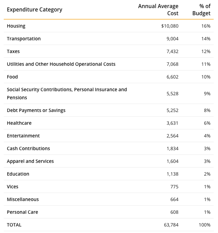Click the Expenditure Category column header
This screenshot has width=218, height=233.
(x=35, y=10)
